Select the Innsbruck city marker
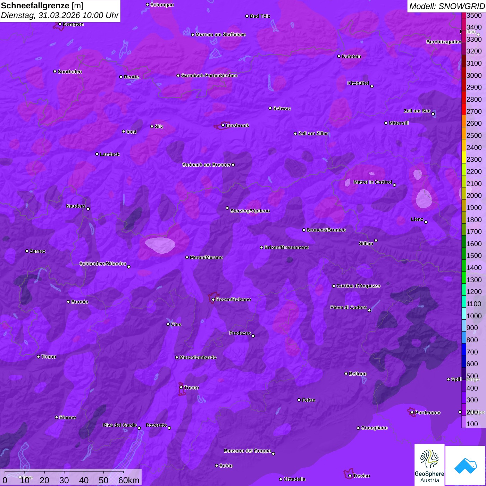Viewport: 486px width, 486px height. [223, 125]
